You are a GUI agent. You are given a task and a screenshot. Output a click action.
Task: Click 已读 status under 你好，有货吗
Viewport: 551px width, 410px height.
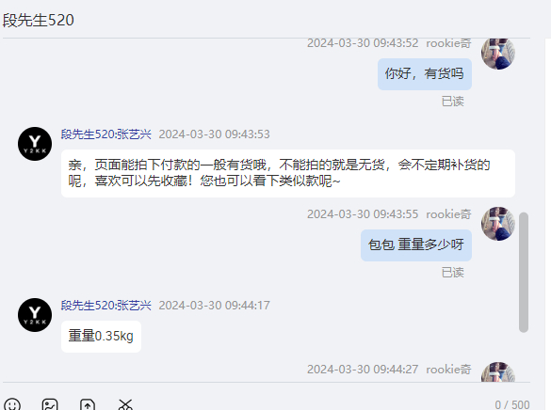click(453, 102)
